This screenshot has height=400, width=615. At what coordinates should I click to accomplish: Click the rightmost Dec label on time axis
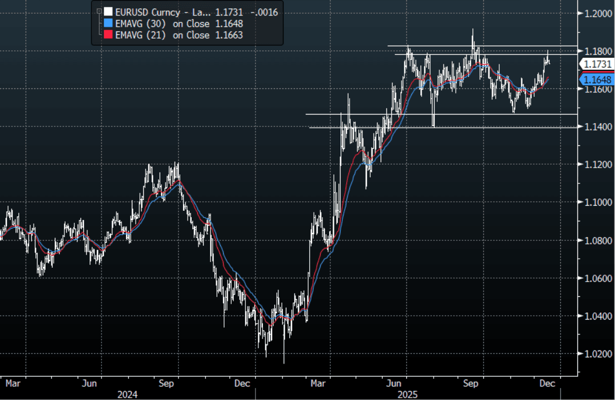pos(548,383)
